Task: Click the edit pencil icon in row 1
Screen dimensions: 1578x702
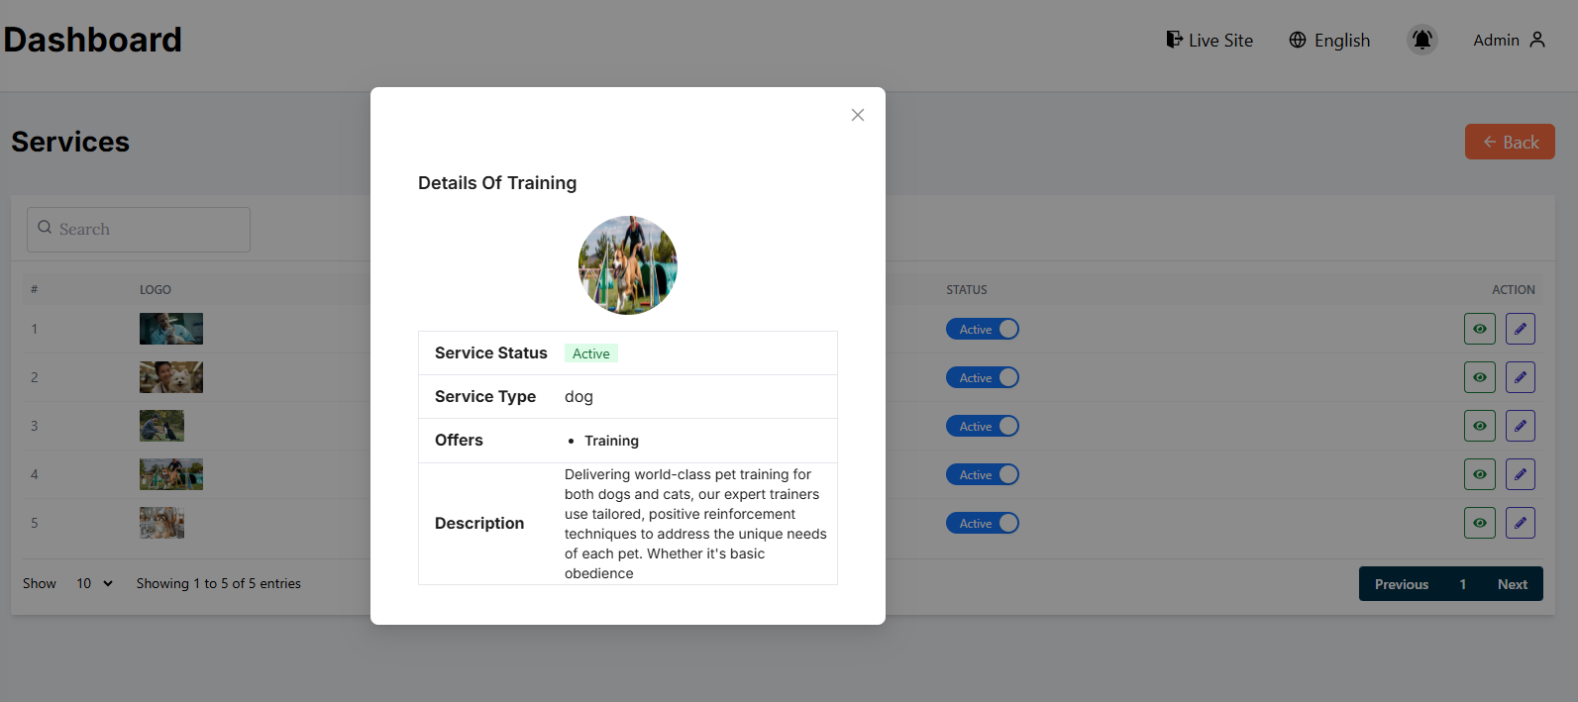Action: (x=1520, y=329)
